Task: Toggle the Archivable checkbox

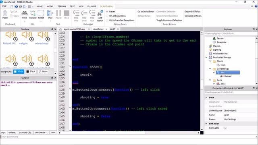Action: (x=225, y=128)
